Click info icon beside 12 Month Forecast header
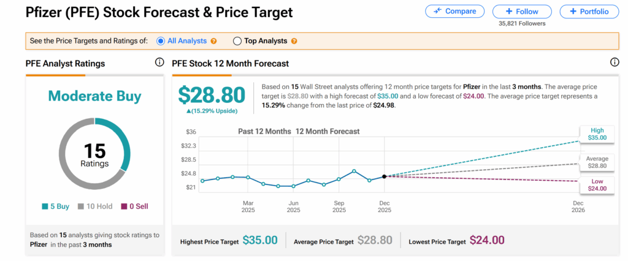The image size is (628, 261). point(615,62)
